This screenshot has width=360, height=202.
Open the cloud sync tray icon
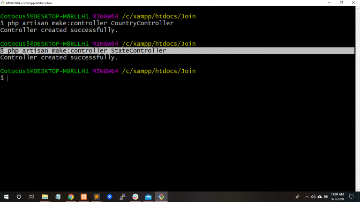pos(320,196)
